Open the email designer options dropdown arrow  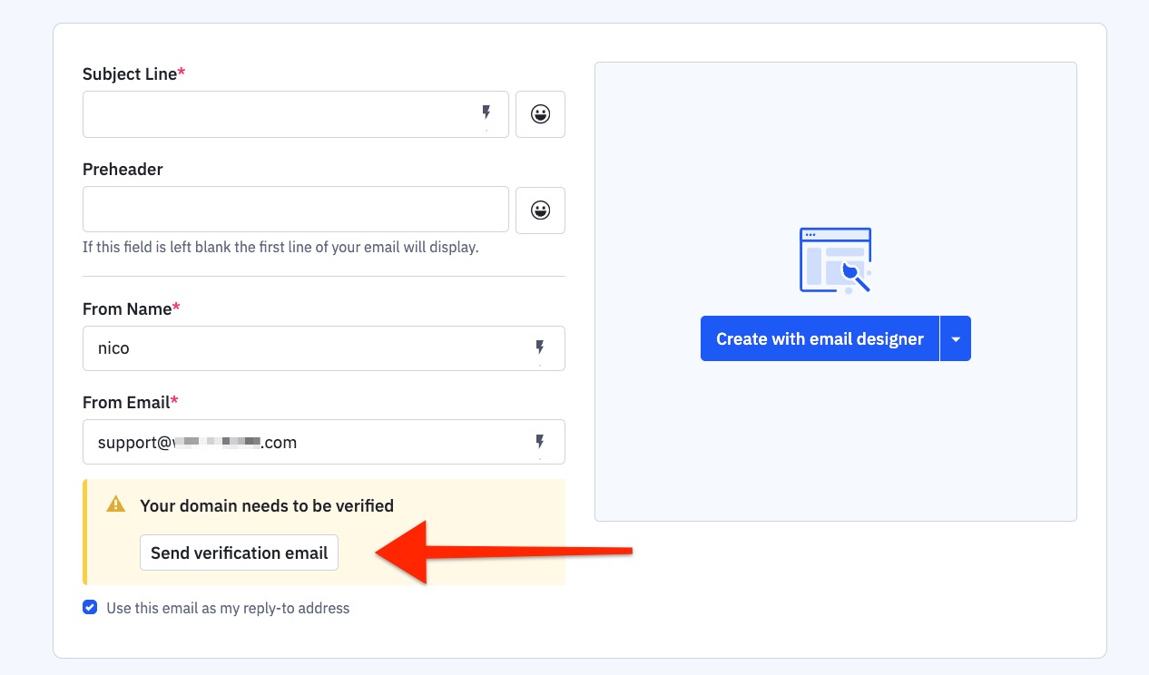[x=956, y=337]
